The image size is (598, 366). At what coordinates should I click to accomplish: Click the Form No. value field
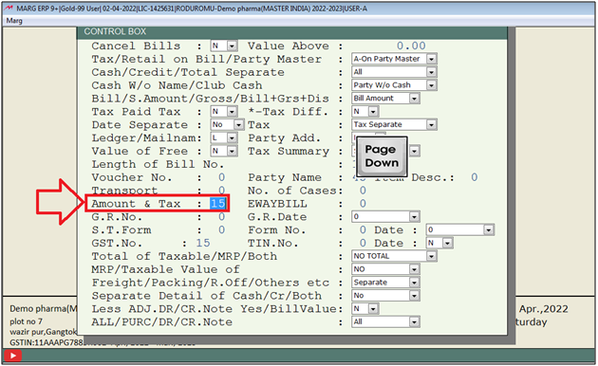click(x=363, y=229)
